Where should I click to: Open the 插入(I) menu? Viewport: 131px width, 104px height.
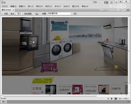31,6
